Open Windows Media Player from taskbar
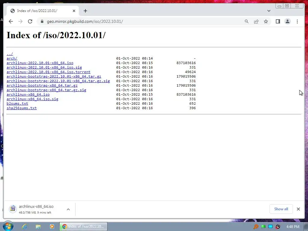Image resolution: width=308 pixels, height=231 pixels. pyautogui.click(x=52, y=226)
